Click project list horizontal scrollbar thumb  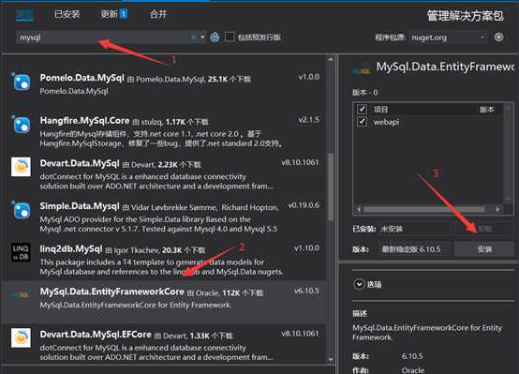click(424, 209)
